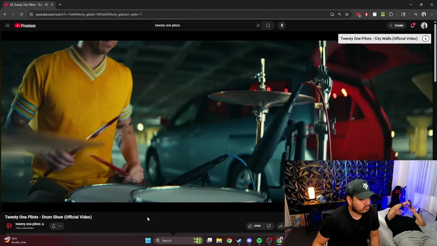Toggle channel notification bell
Viewport: 437px width, 246px height.
tap(53, 226)
